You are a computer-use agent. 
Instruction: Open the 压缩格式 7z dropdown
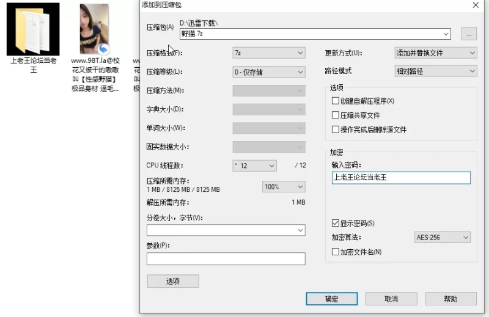point(269,53)
